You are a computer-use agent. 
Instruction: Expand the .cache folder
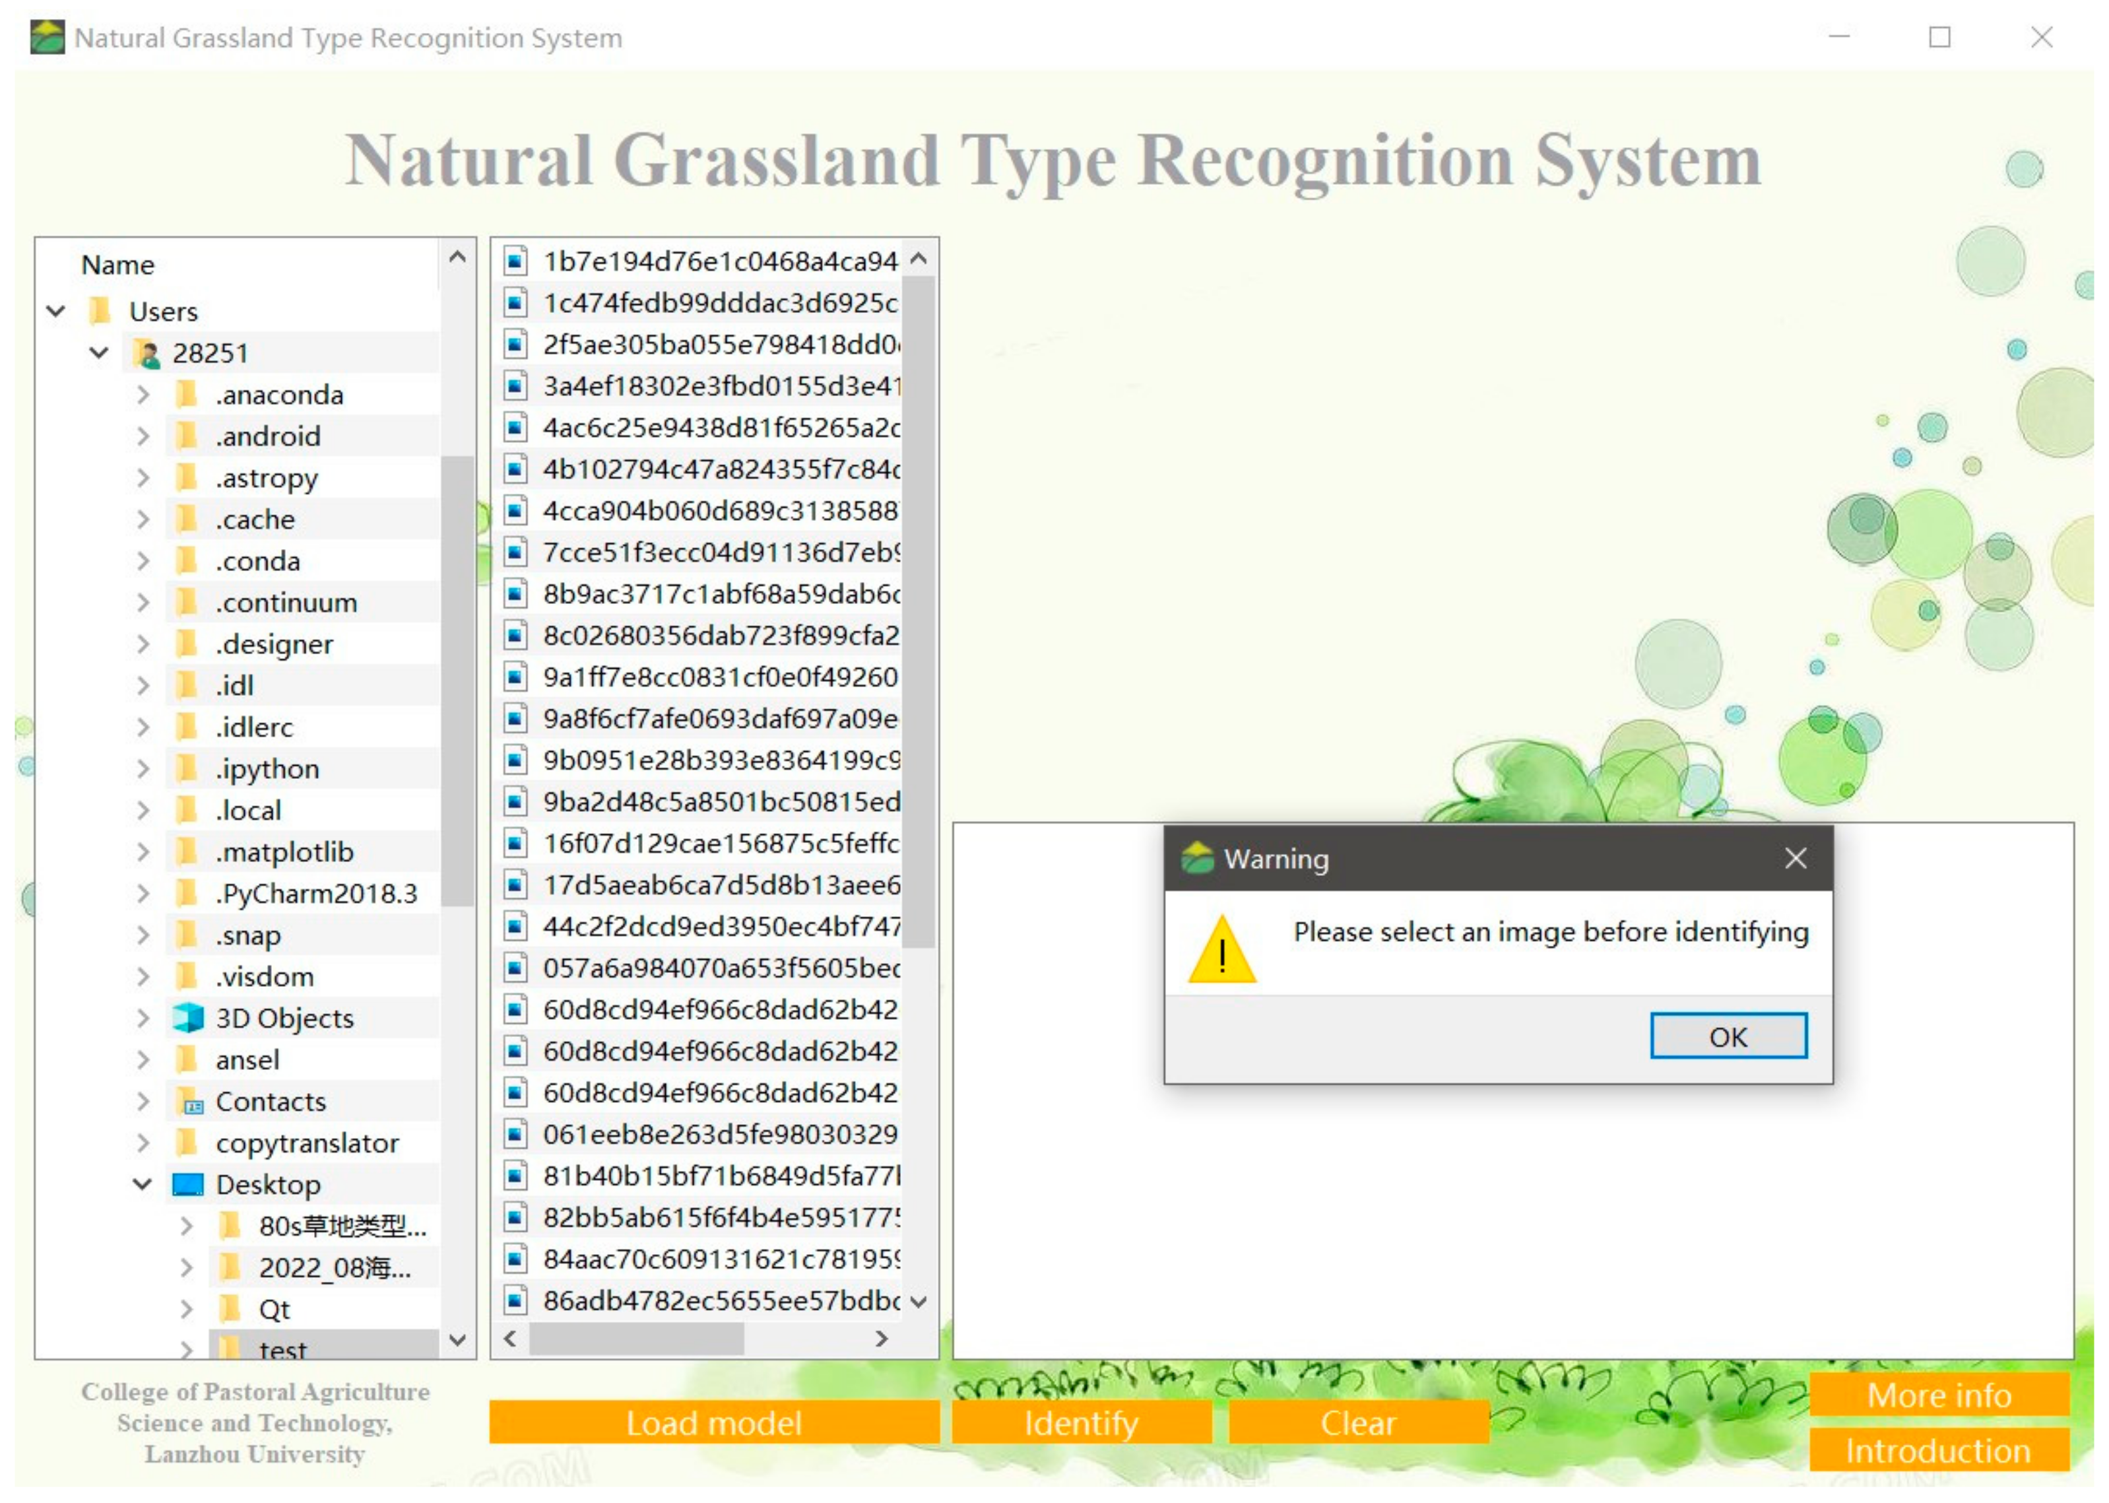click(143, 519)
